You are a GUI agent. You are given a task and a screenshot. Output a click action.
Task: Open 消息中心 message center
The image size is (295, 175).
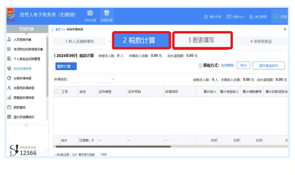pyautogui.click(x=235, y=17)
